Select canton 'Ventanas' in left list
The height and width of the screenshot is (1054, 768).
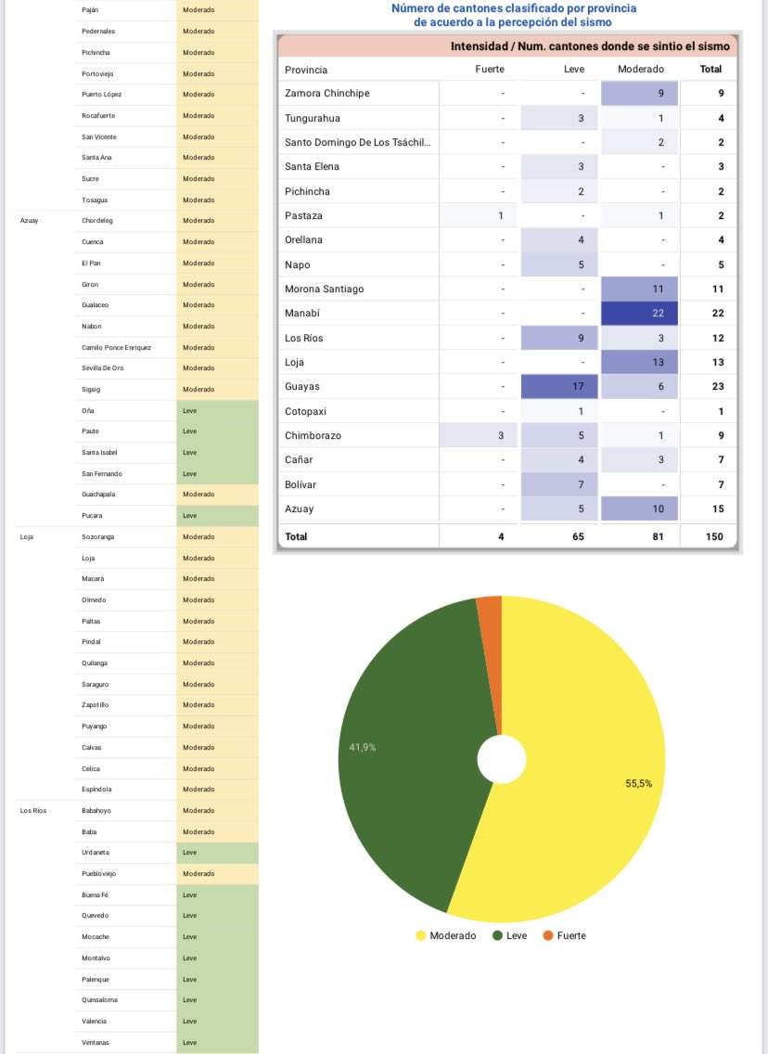coord(95,1043)
